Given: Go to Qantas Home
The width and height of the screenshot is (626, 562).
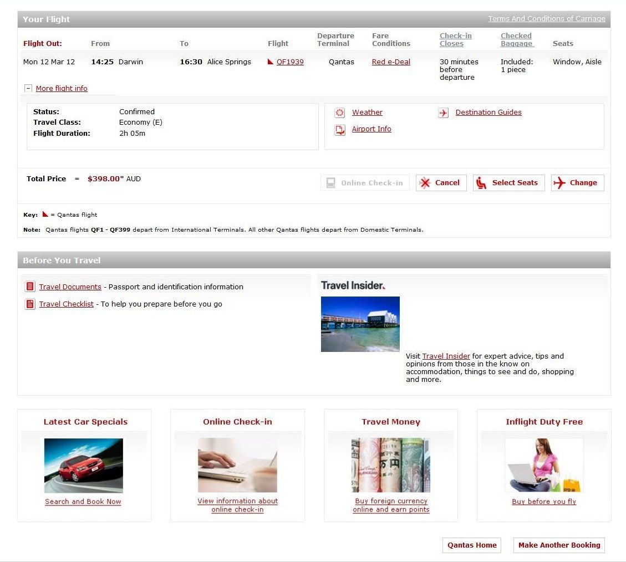Looking at the screenshot, I should pos(472,545).
